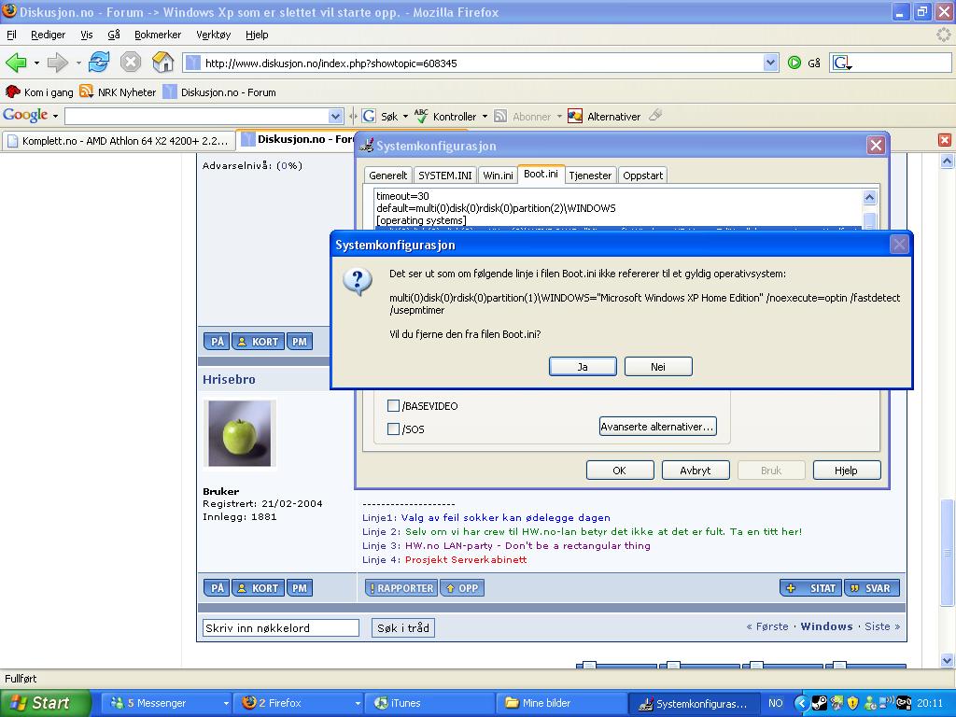Click the Systemkonfigurasjon taskbar item
This screenshot has width=956, height=717.
694,704
